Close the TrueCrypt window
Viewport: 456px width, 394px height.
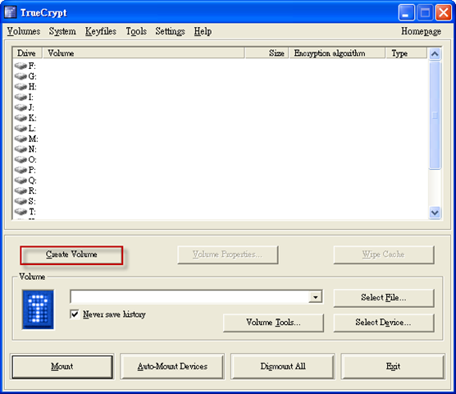443,13
